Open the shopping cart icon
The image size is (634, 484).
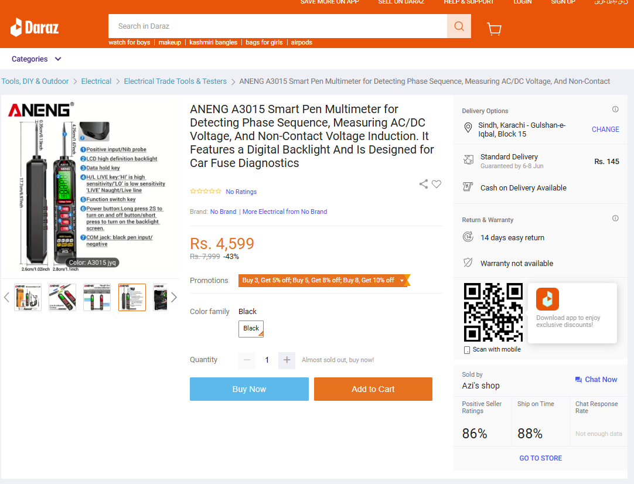click(494, 29)
